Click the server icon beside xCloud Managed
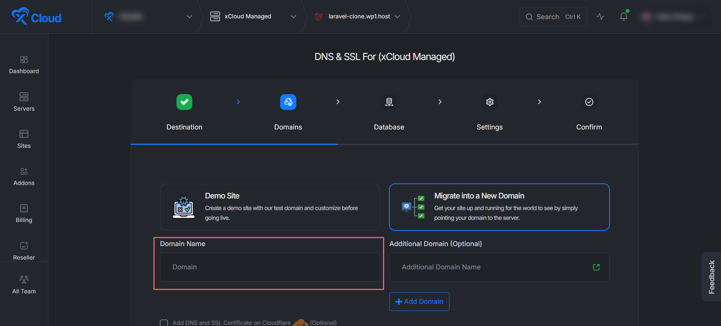The width and height of the screenshot is (721, 326). 215,17
